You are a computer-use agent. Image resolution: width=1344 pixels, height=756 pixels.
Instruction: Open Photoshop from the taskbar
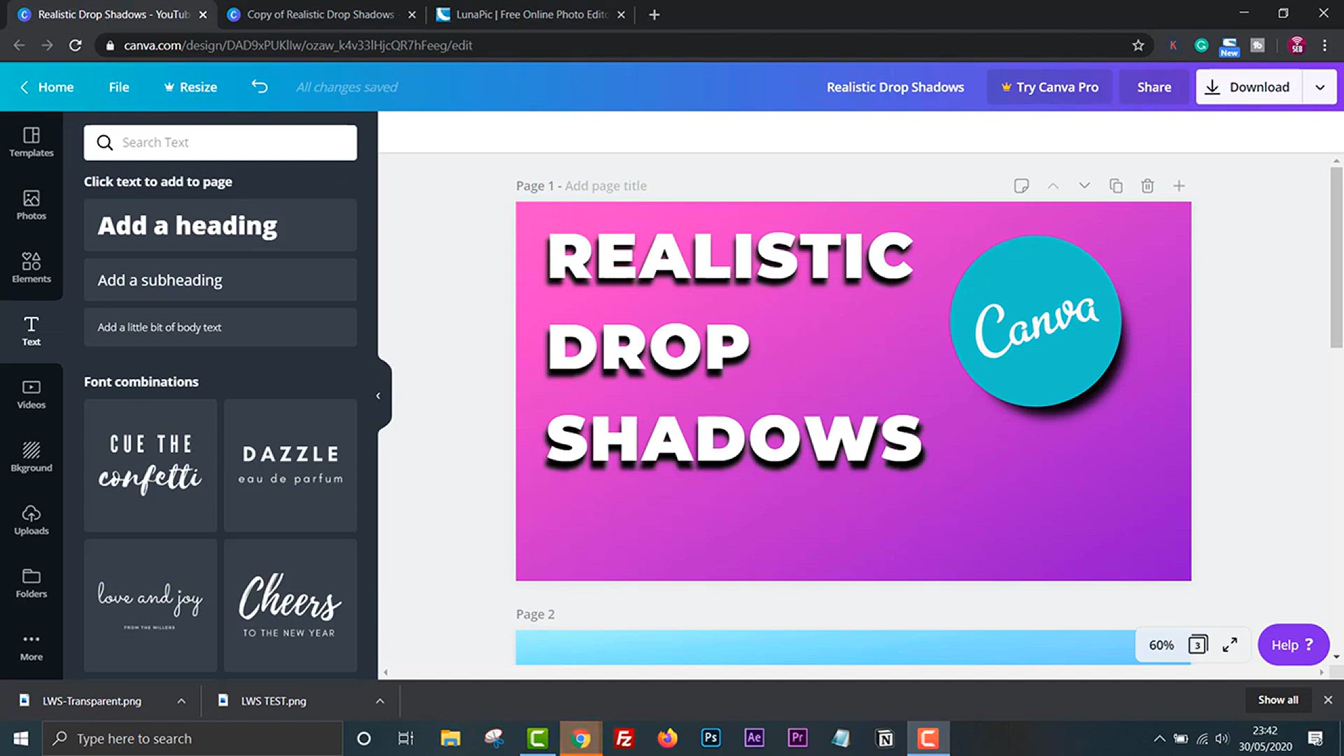[710, 738]
